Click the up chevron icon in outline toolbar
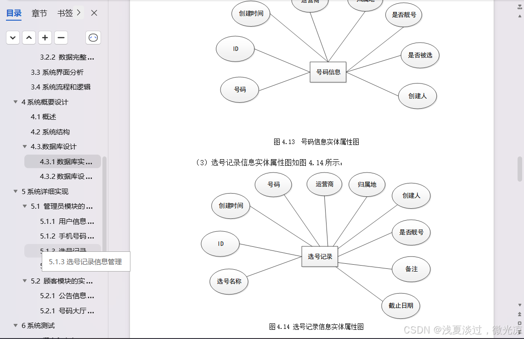524x339 pixels. [x=28, y=38]
